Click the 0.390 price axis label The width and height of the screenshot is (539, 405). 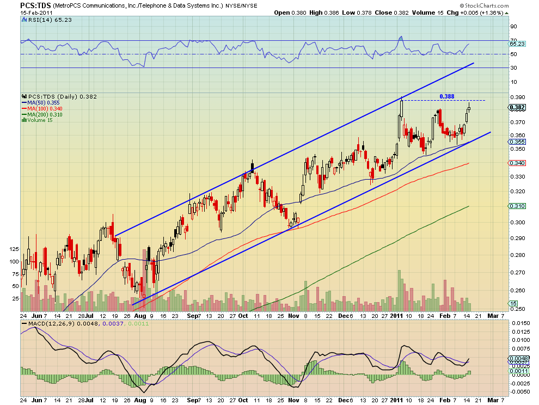pos(518,97)
